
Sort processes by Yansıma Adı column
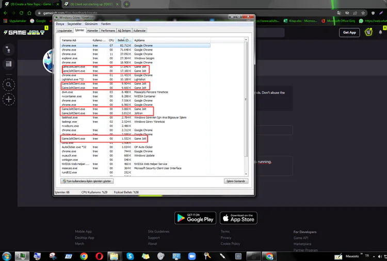click(x=76, y=40)
